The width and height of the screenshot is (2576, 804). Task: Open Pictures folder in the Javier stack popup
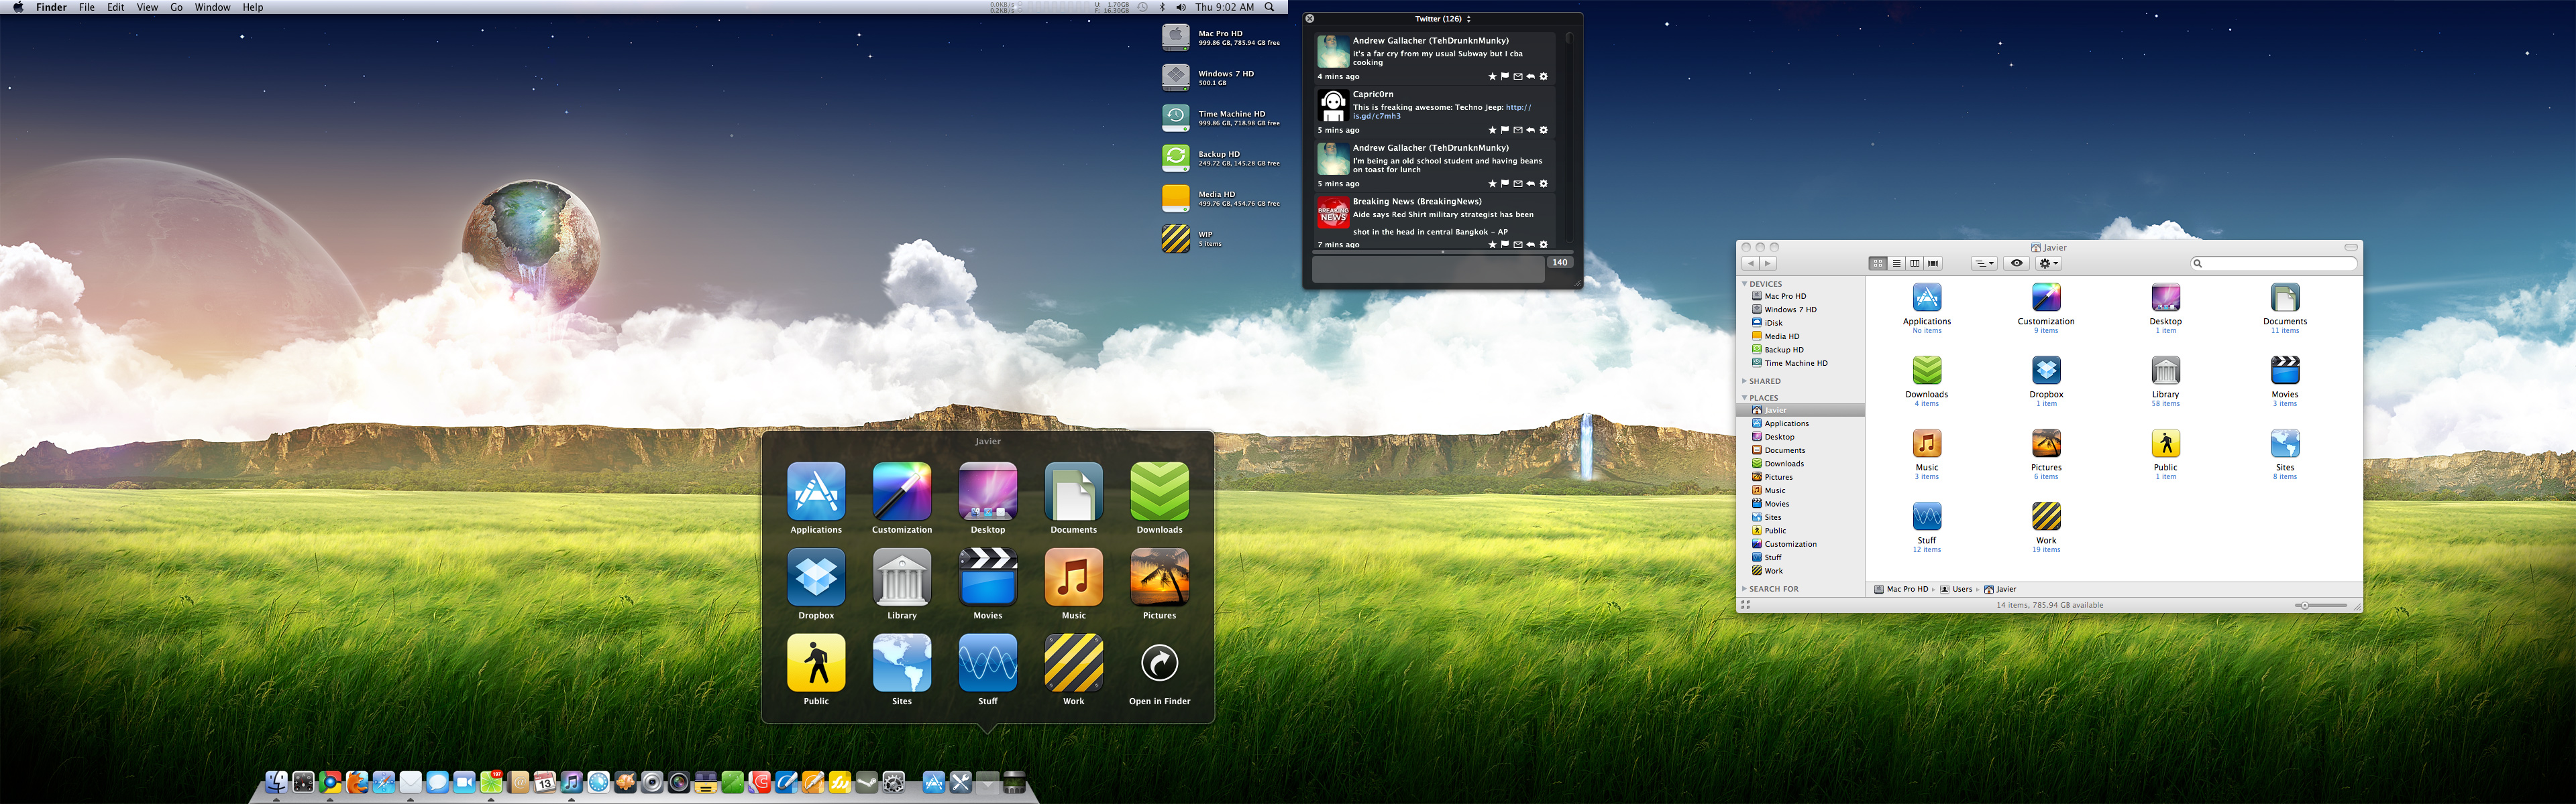[1159, 576]
